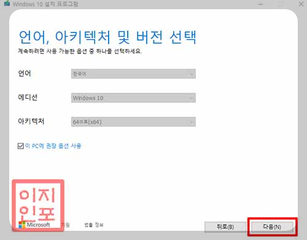Click the 다음(N) next button
This screenshot has width=307, height=240.
coord(272,227)
